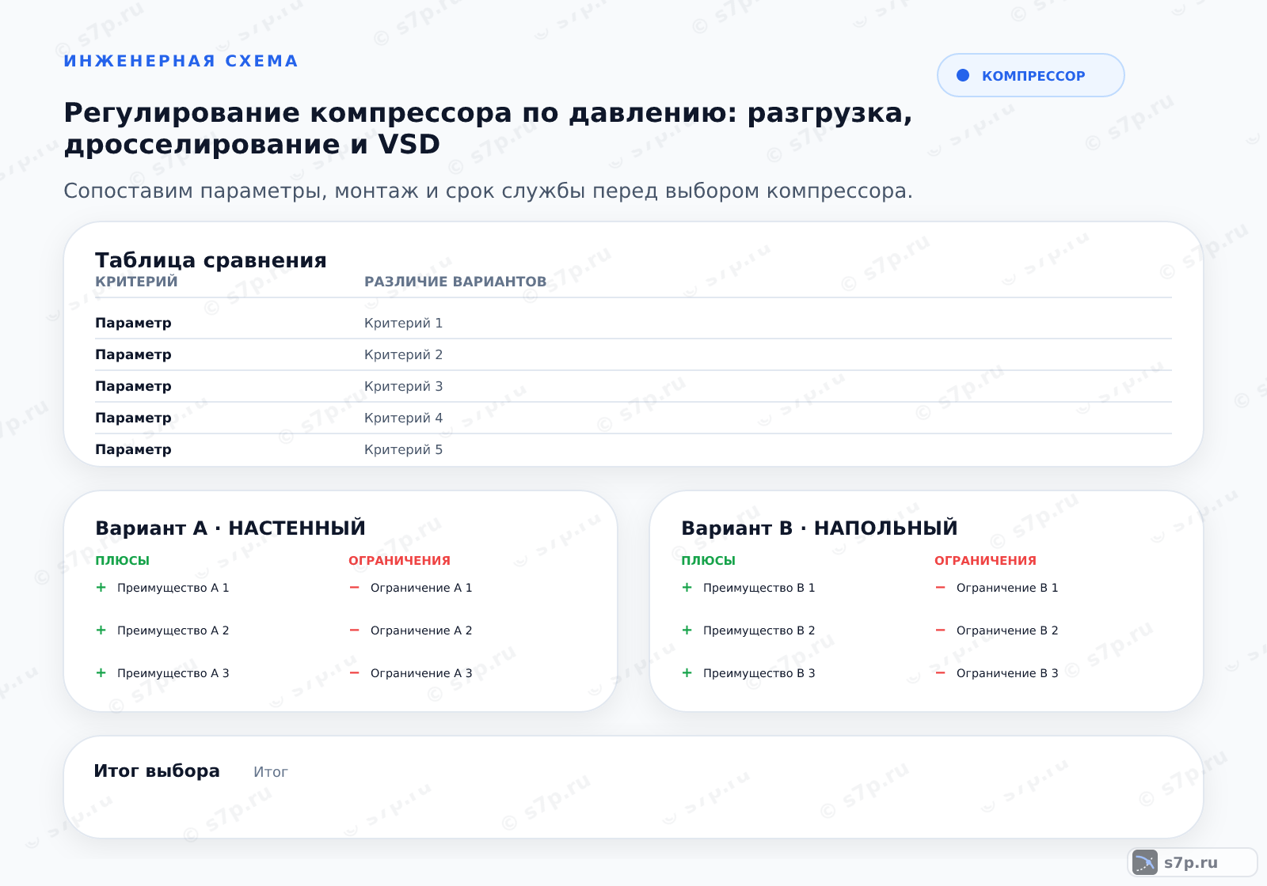Select the Преимущество A 2 text
The image size is (1267, 886).
(173, 630)
